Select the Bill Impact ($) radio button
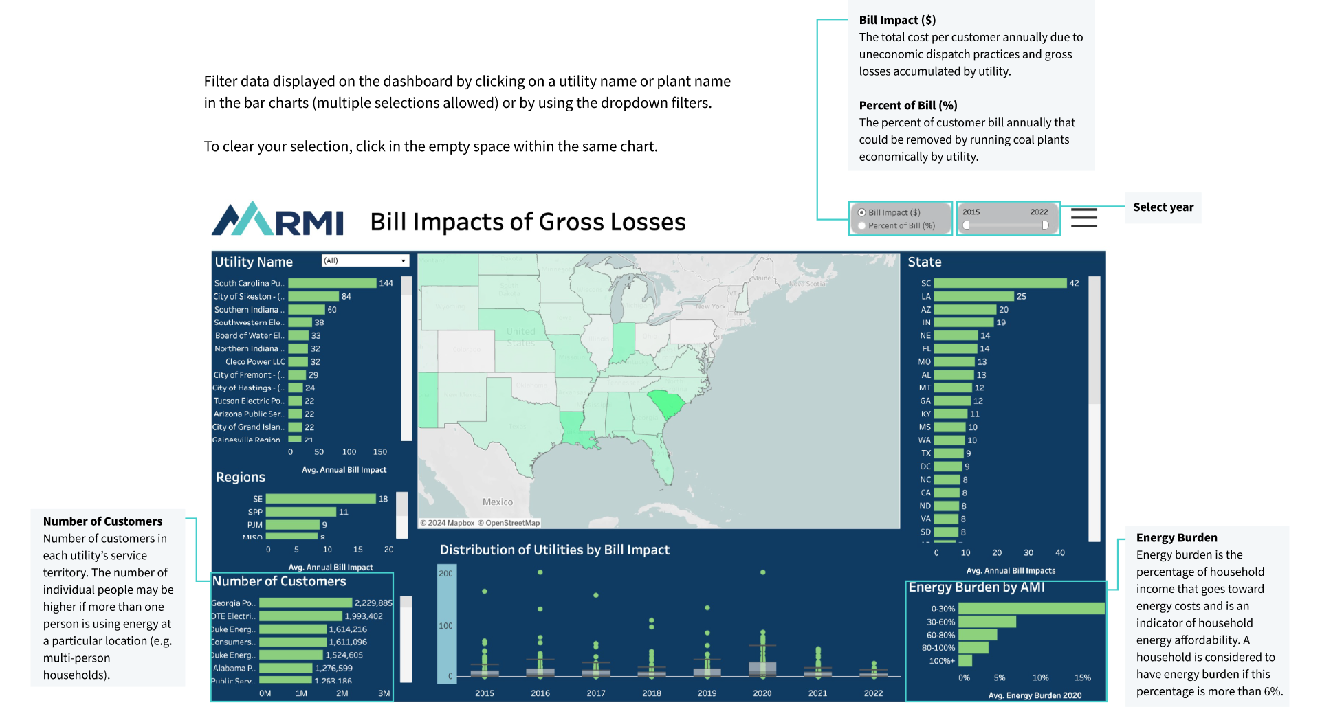 coord(862,213)
